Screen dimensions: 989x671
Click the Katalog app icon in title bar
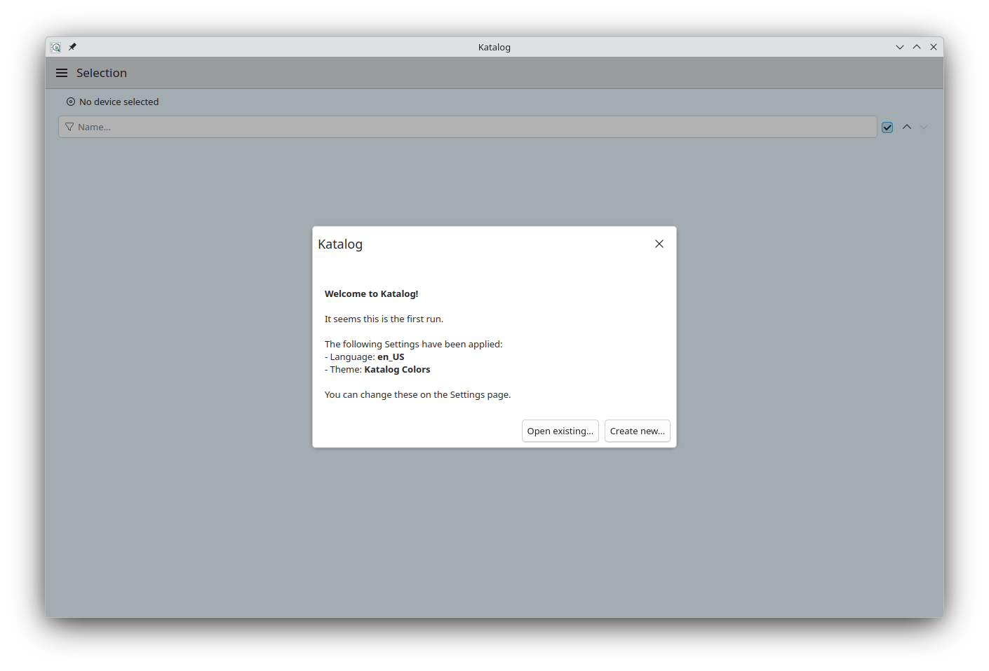click(x=55, y=47)
